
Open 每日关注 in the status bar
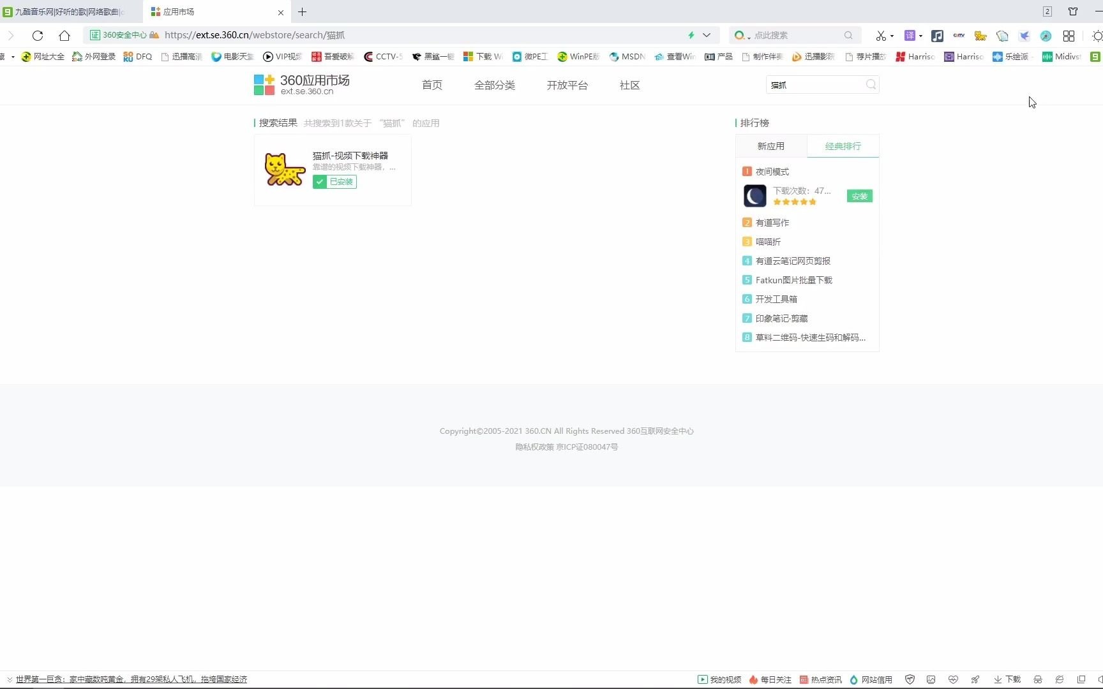coord(770,679)
